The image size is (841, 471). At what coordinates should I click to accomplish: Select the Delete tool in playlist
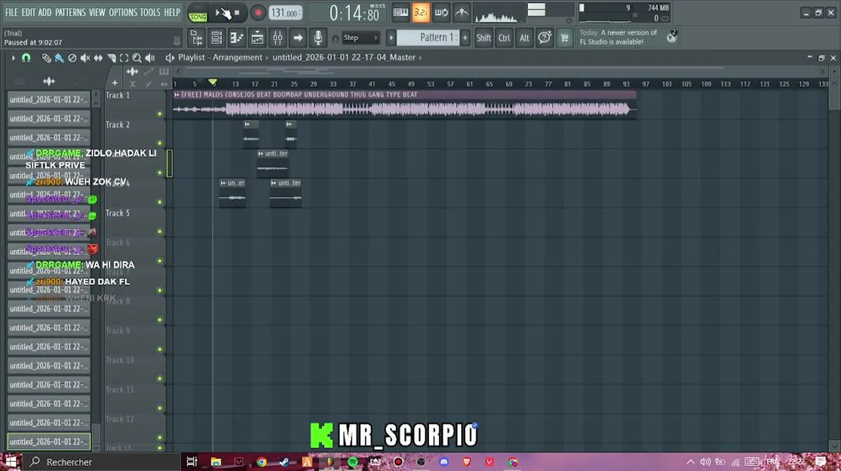pyautogui.click(x=72, y=58)
